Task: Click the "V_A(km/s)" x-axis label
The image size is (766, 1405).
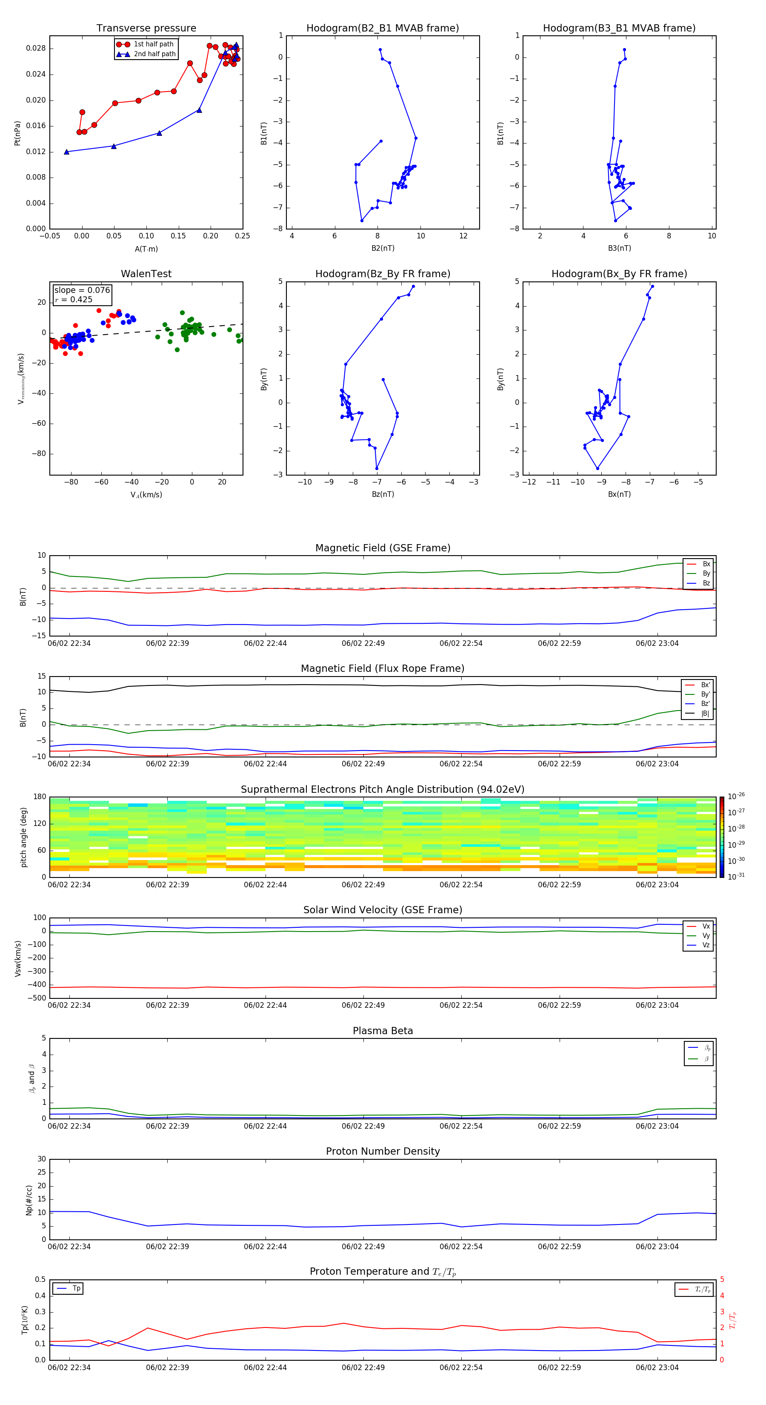Action: point(146,495)
